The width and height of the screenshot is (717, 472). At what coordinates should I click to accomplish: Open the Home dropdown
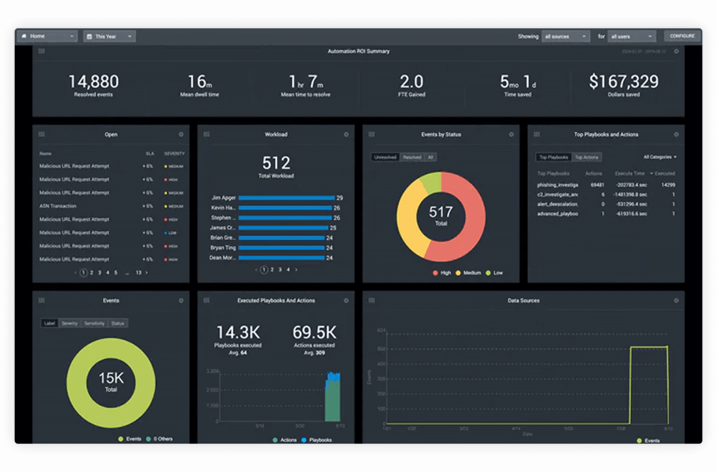(x=47, y=36)
